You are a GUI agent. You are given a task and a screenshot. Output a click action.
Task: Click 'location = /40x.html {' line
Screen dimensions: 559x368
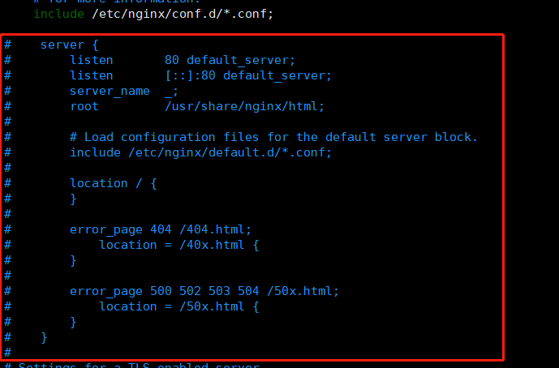(179, 245)
